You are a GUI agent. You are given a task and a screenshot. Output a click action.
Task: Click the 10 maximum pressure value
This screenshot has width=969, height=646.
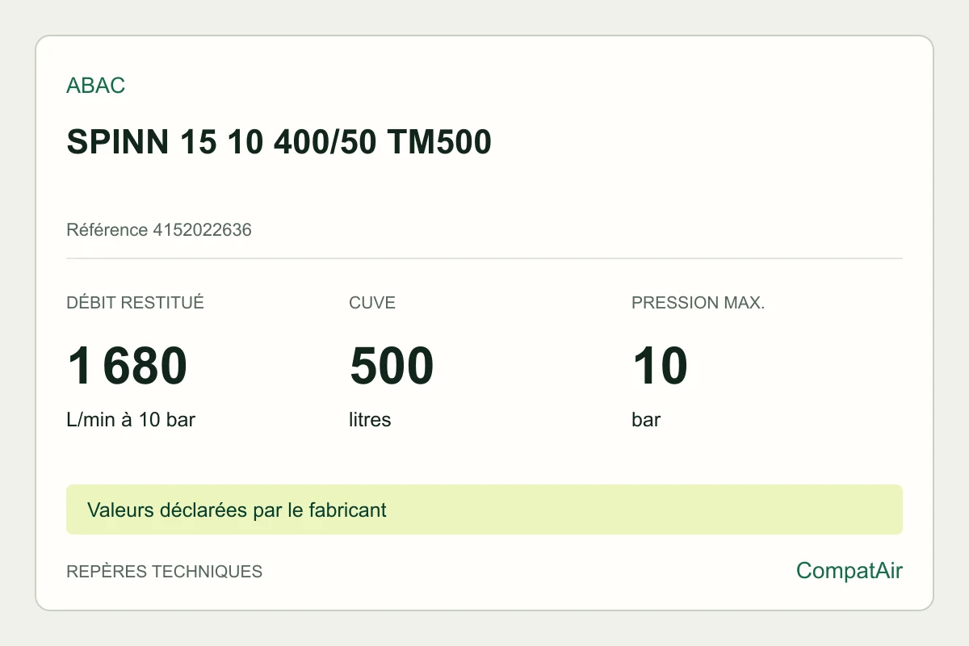660,365
